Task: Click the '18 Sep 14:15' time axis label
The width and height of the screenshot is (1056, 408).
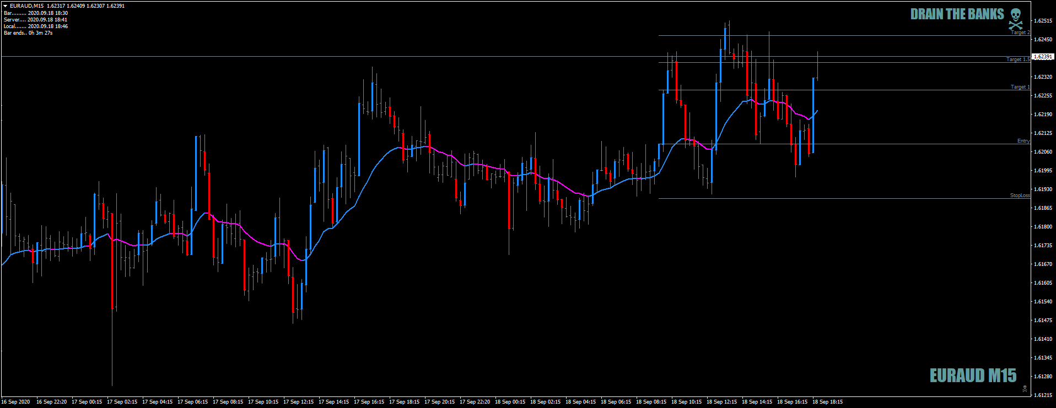Action: coord(757,402)
